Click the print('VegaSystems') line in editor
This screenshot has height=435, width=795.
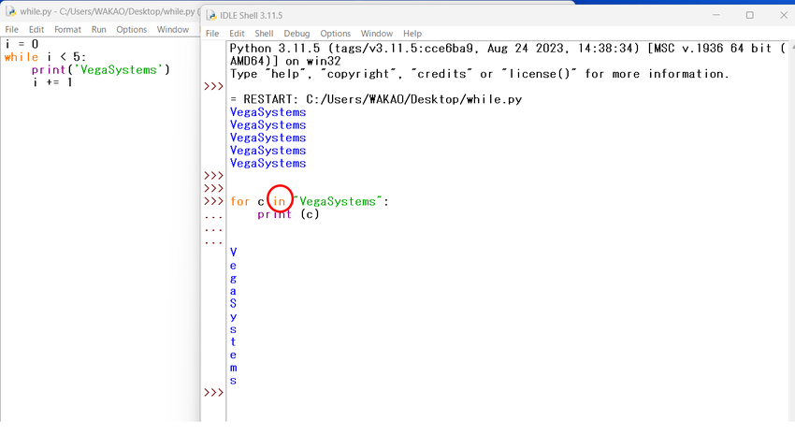click(x=100, y=69)
